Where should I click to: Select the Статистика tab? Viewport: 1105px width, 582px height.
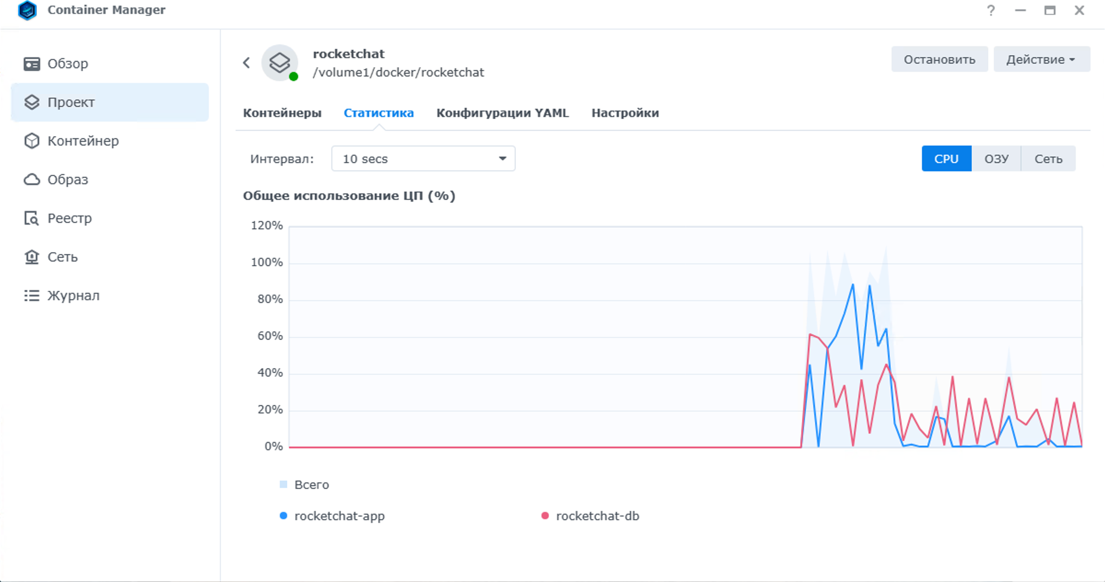[379, 113]
